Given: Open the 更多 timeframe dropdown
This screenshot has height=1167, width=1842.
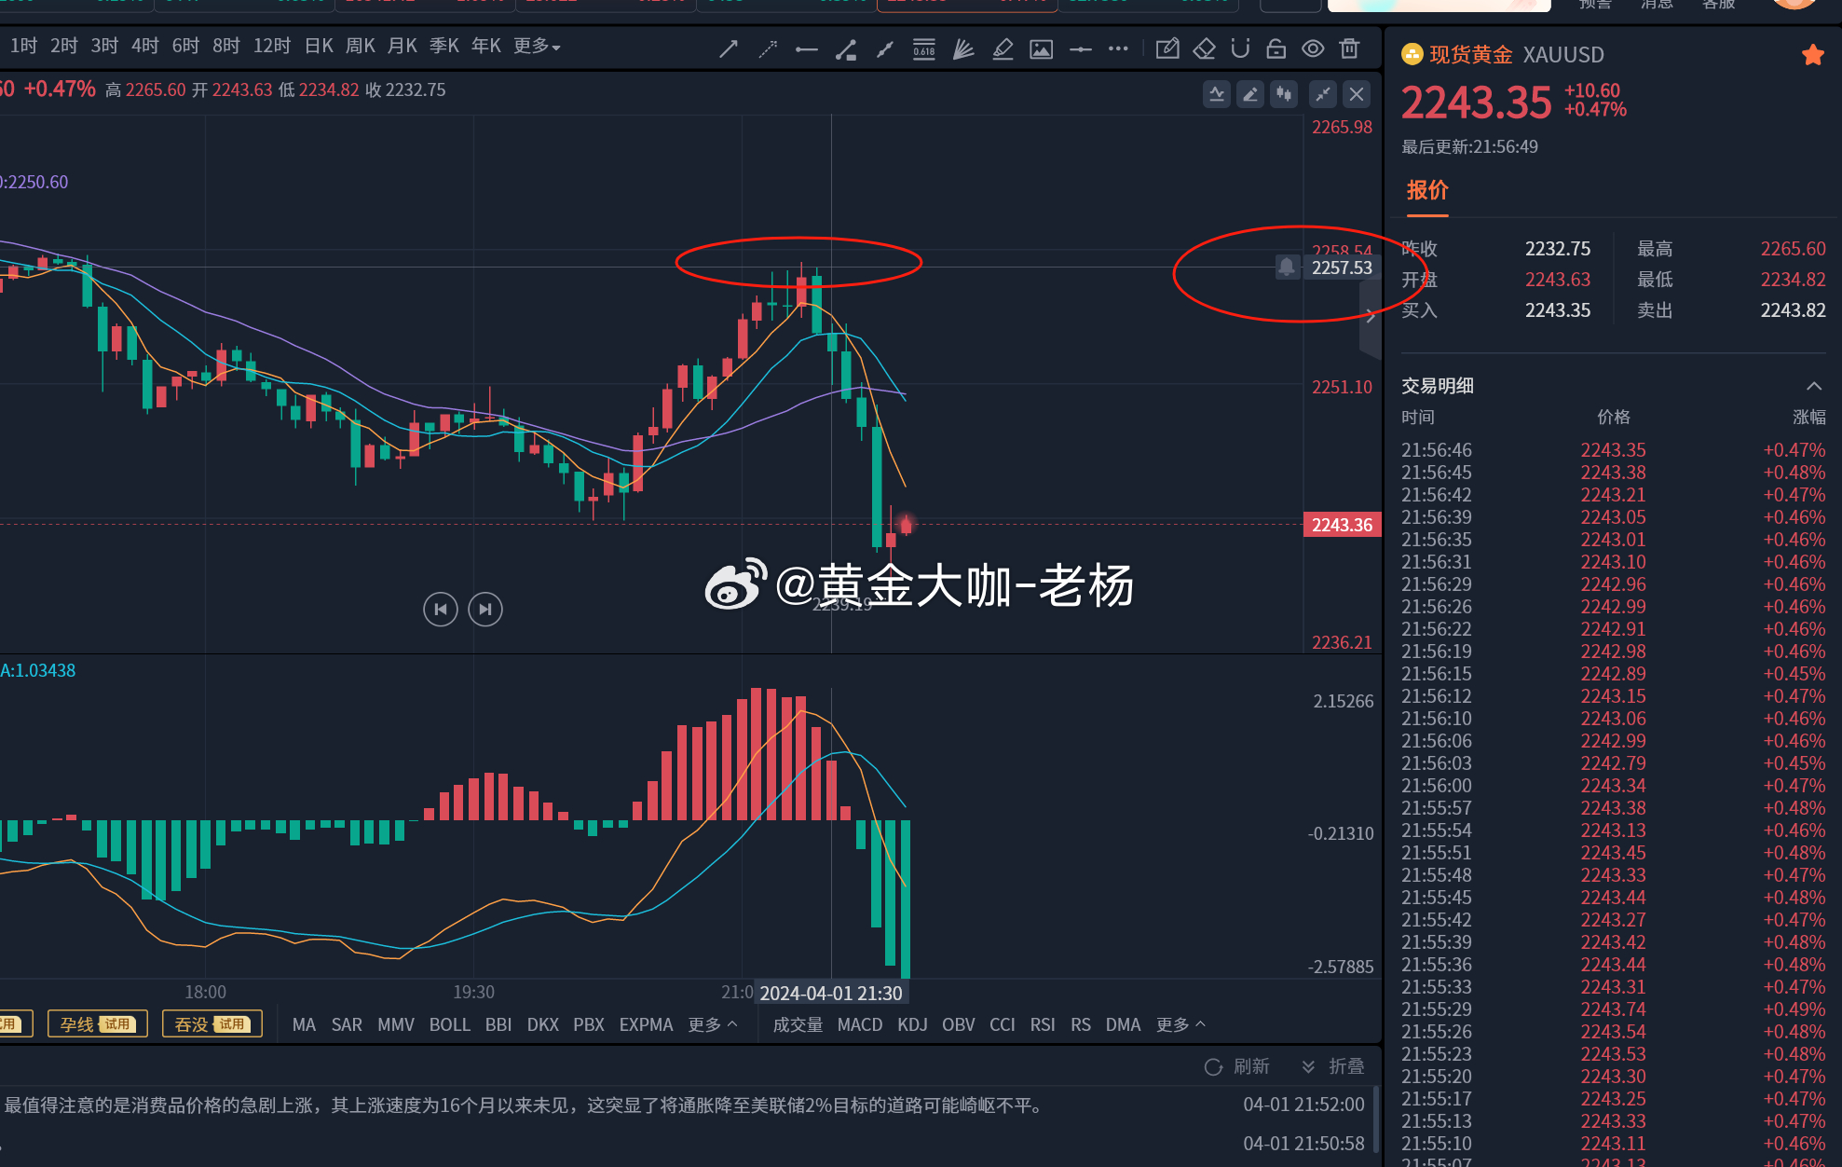Looking at the screenshot, I should point(537,46).
